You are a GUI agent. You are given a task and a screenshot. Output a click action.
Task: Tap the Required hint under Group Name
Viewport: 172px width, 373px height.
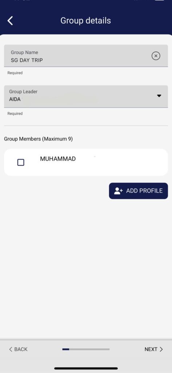coord(15,73)
